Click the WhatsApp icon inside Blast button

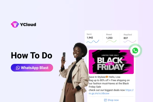[18, 68]
